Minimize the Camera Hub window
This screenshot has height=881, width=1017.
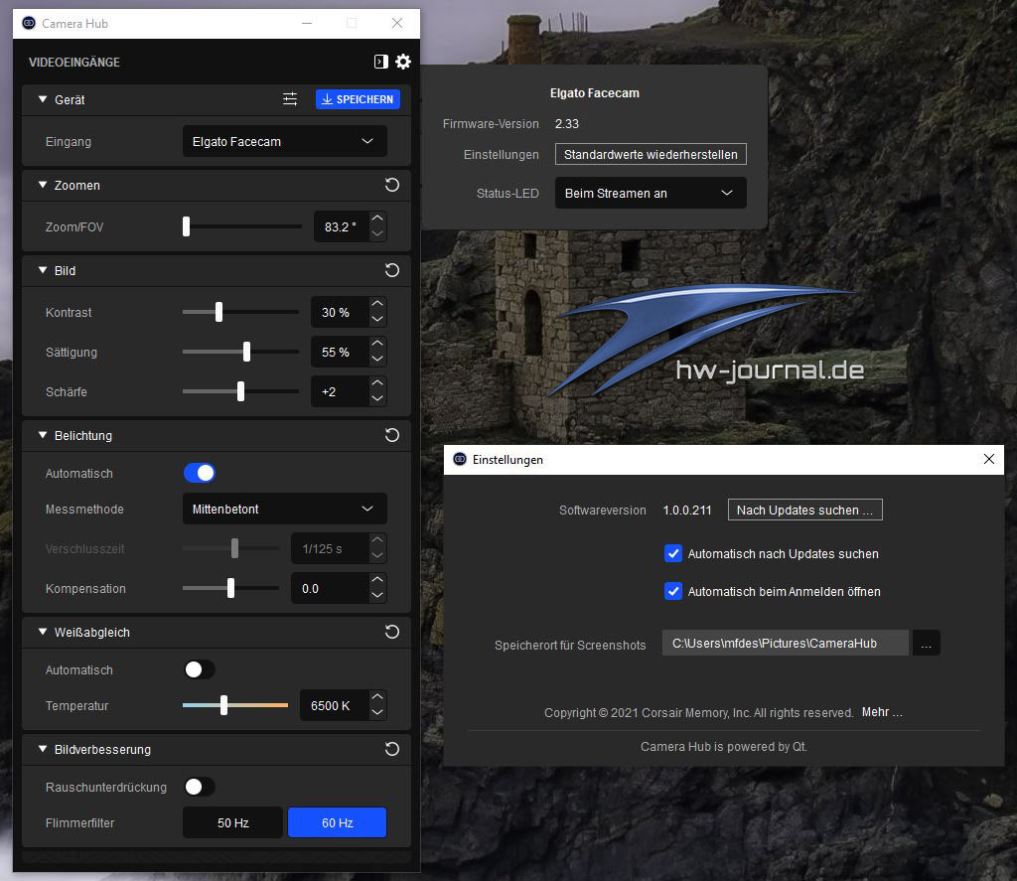click(x=307, y=24)
